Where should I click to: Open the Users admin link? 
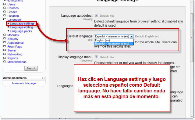pyautogui.click(x=11, y=4)
